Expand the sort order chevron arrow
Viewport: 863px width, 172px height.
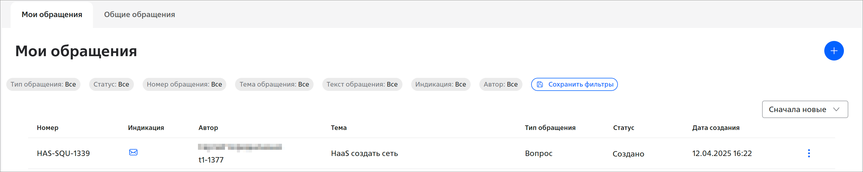point(836,109)
